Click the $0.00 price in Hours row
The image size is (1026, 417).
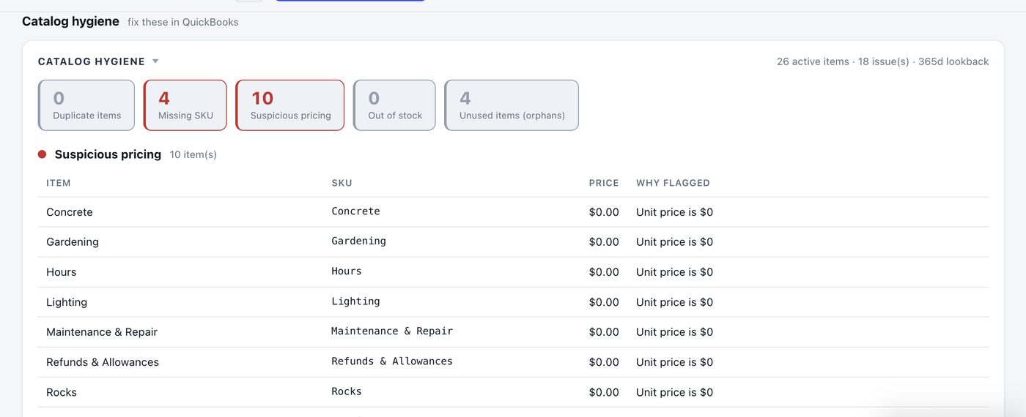pos(604,272)
